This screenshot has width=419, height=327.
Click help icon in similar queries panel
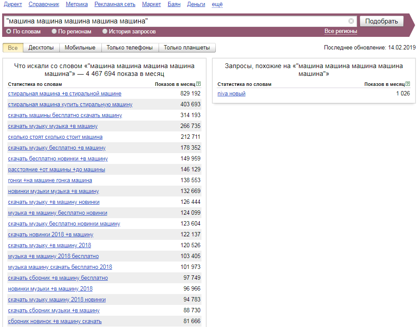tap(408, 84)
